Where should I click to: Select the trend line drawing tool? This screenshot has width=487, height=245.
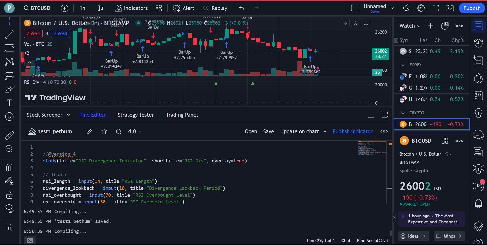[x=9, y=34]
